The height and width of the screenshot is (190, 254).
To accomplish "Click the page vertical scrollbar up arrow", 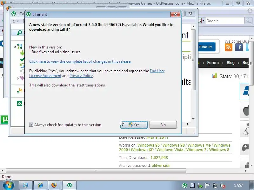I will 251,38.
